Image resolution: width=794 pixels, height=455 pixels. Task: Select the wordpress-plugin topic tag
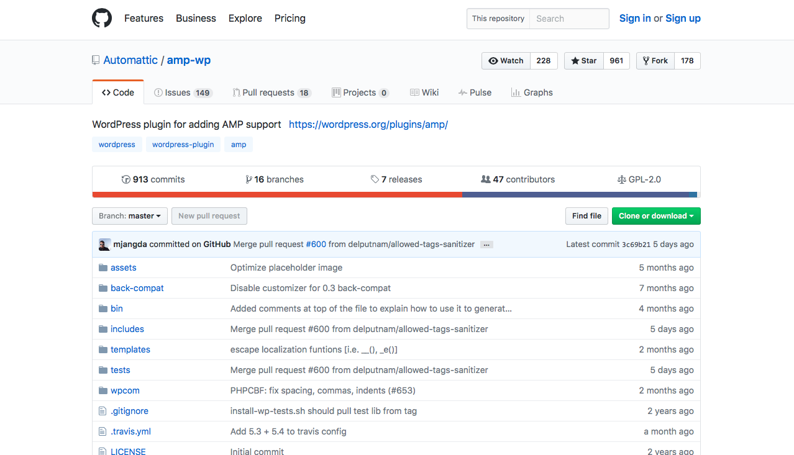coord(183,145)
